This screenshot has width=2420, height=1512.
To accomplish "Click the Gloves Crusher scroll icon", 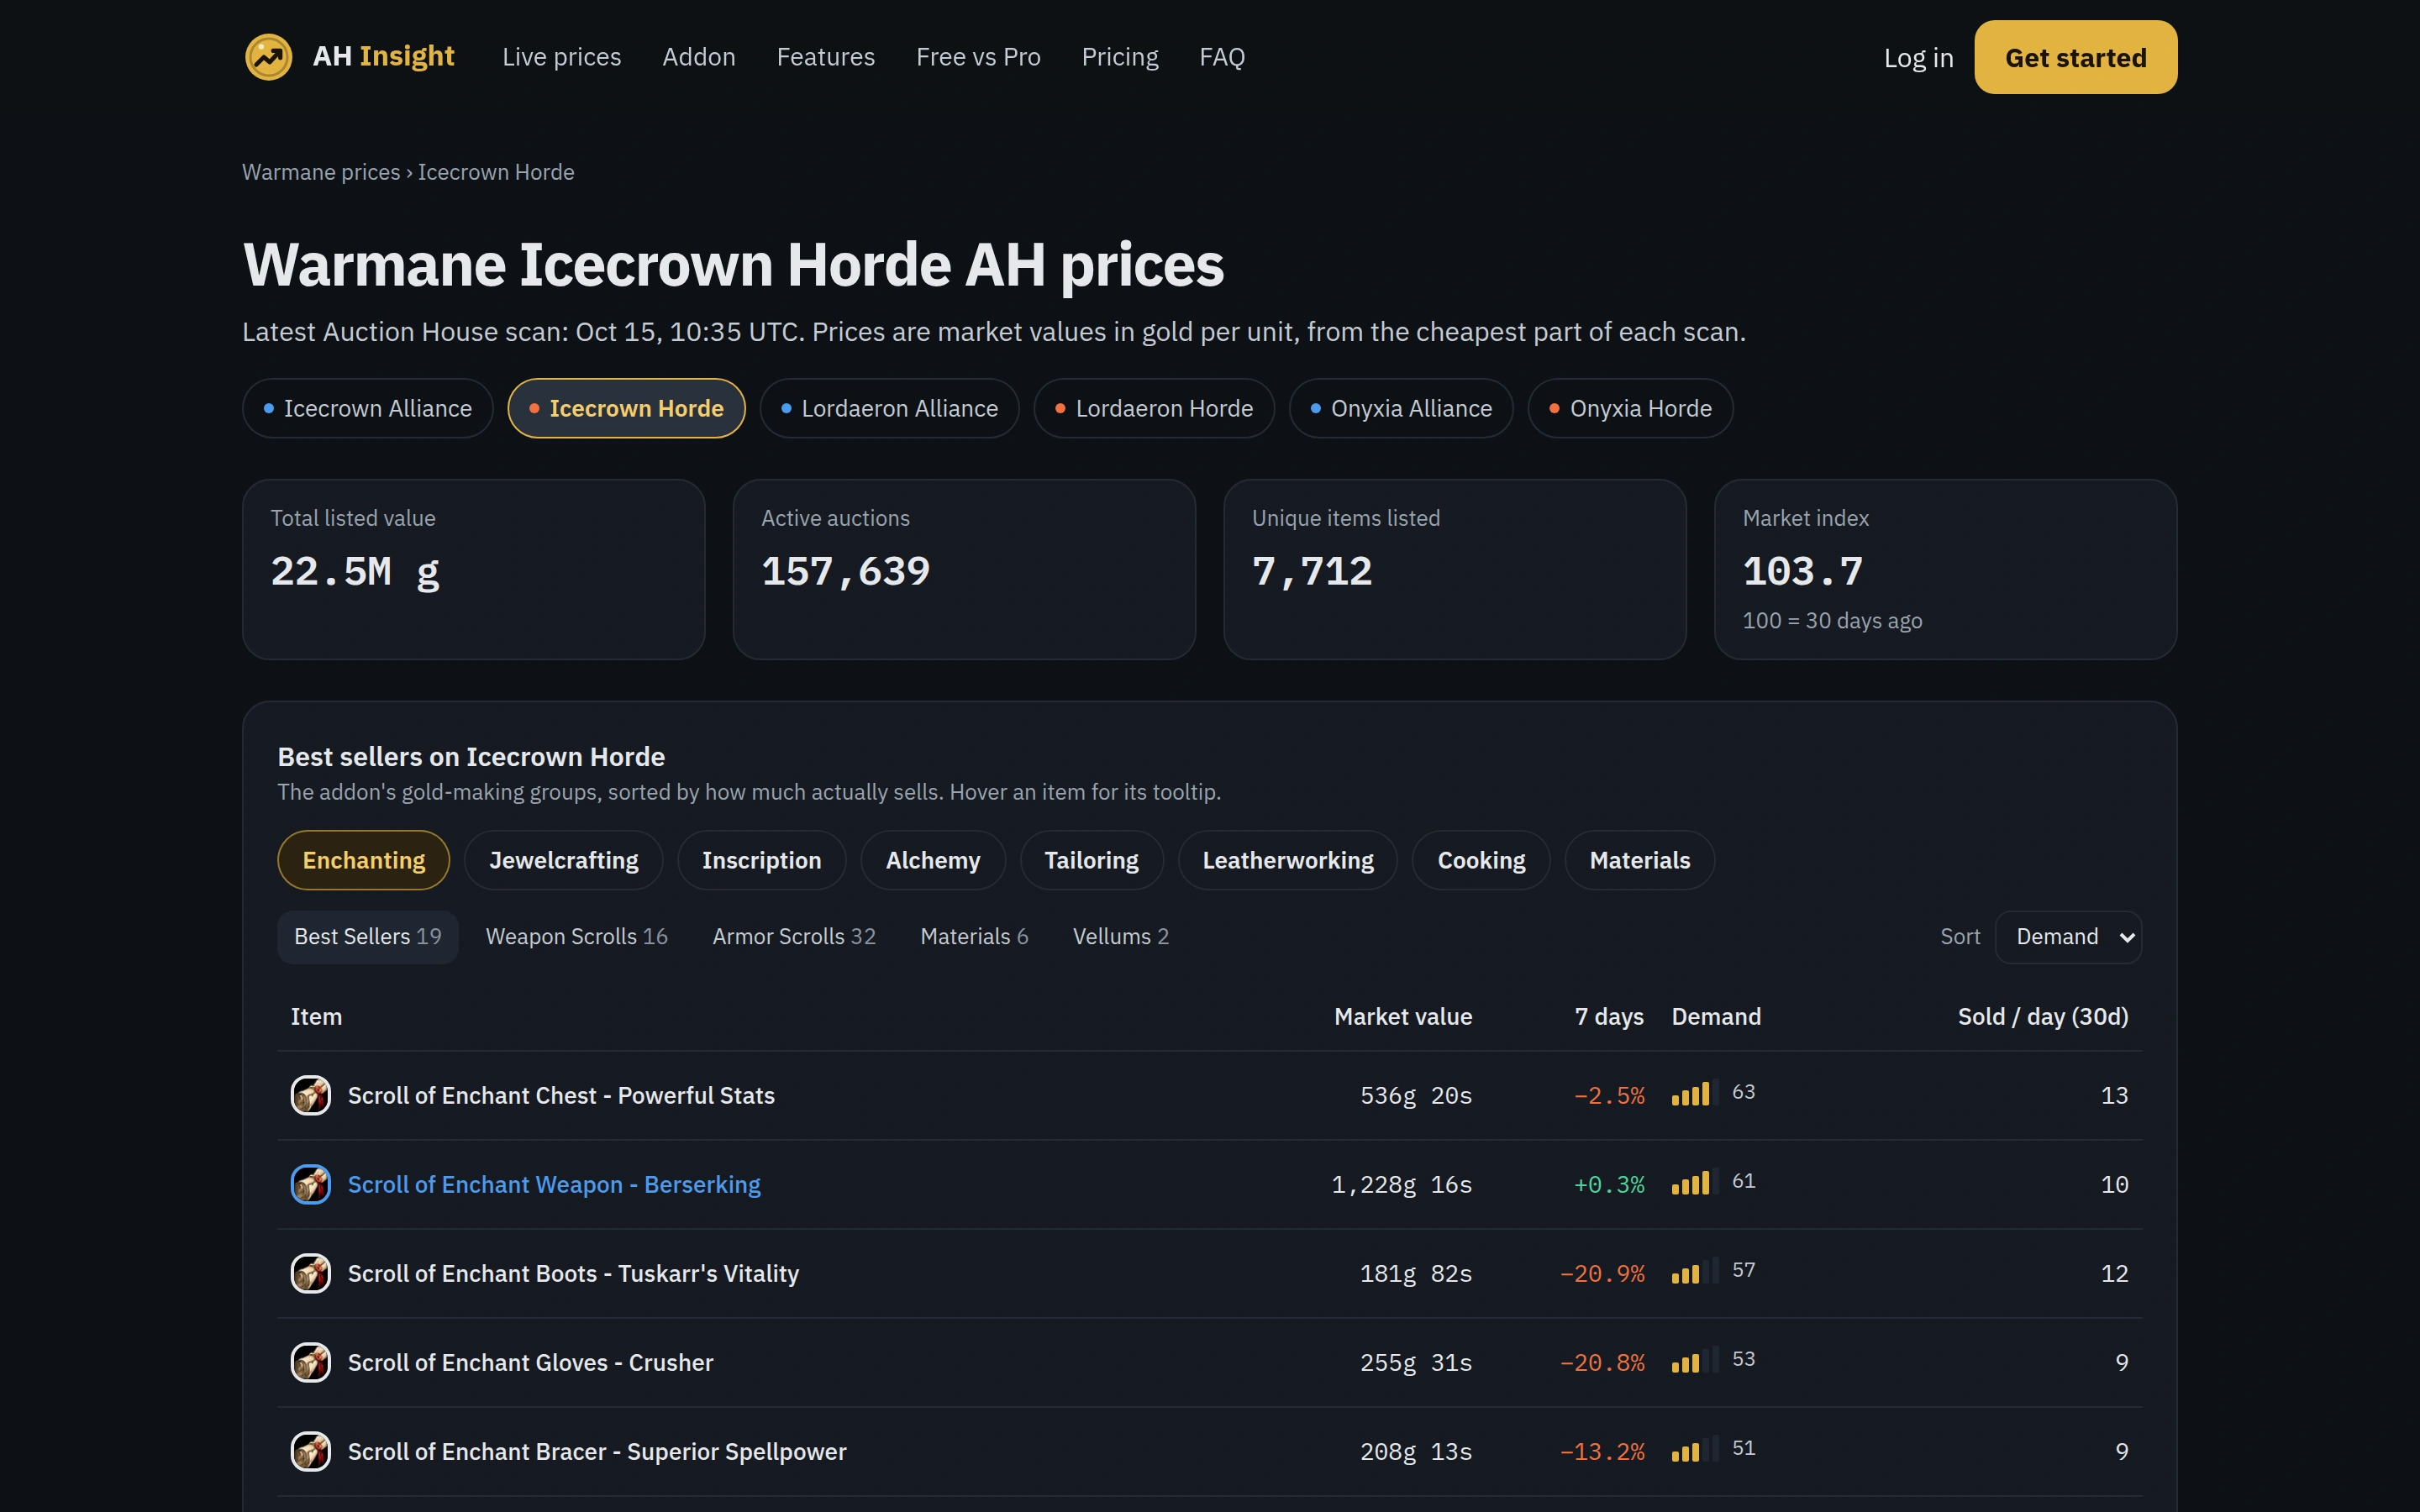I will point(311,1362).
